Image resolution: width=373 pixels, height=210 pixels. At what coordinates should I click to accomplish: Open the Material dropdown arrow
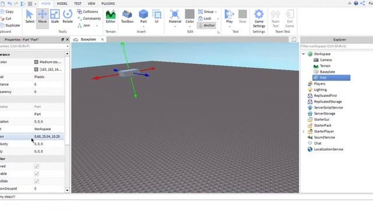(x=175, y=26)
